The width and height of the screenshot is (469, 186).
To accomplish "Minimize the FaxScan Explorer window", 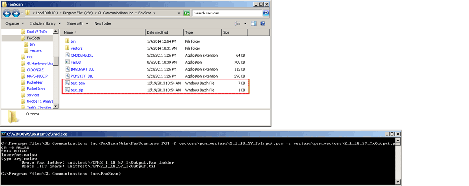I will pyautogui.click(x=255, y=4).
